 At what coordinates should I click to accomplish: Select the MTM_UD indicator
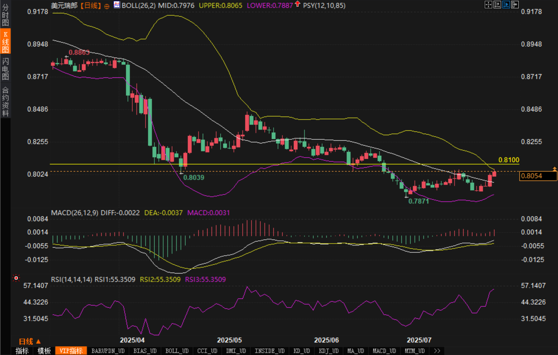point(415,351)
